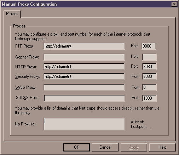Close the Manual Proxy Configuration dialog
The width and height of the screenshot is (179, 155).
(x=174, y=4)
